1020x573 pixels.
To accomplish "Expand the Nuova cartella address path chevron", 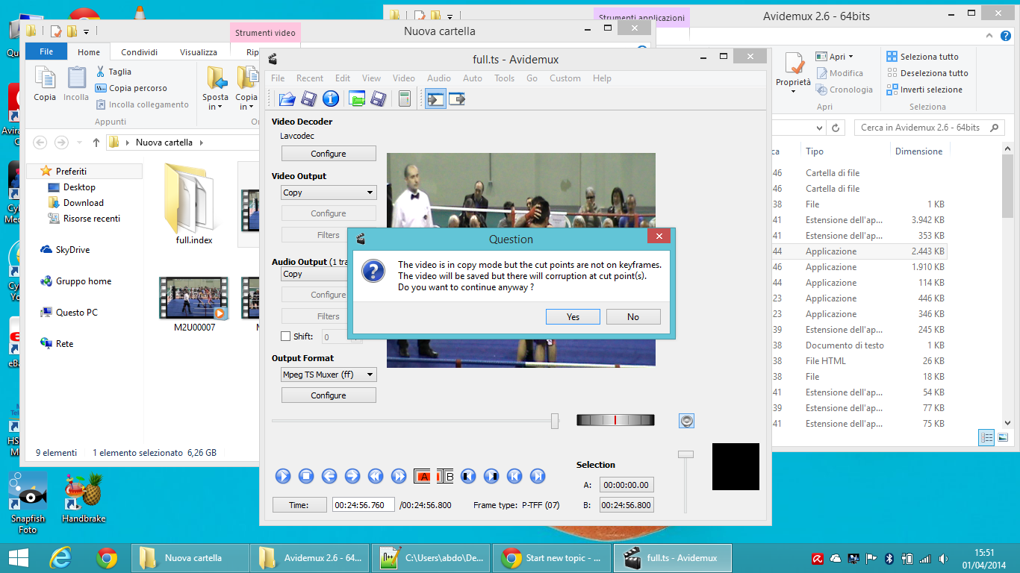I will click(x=202, y=143).
